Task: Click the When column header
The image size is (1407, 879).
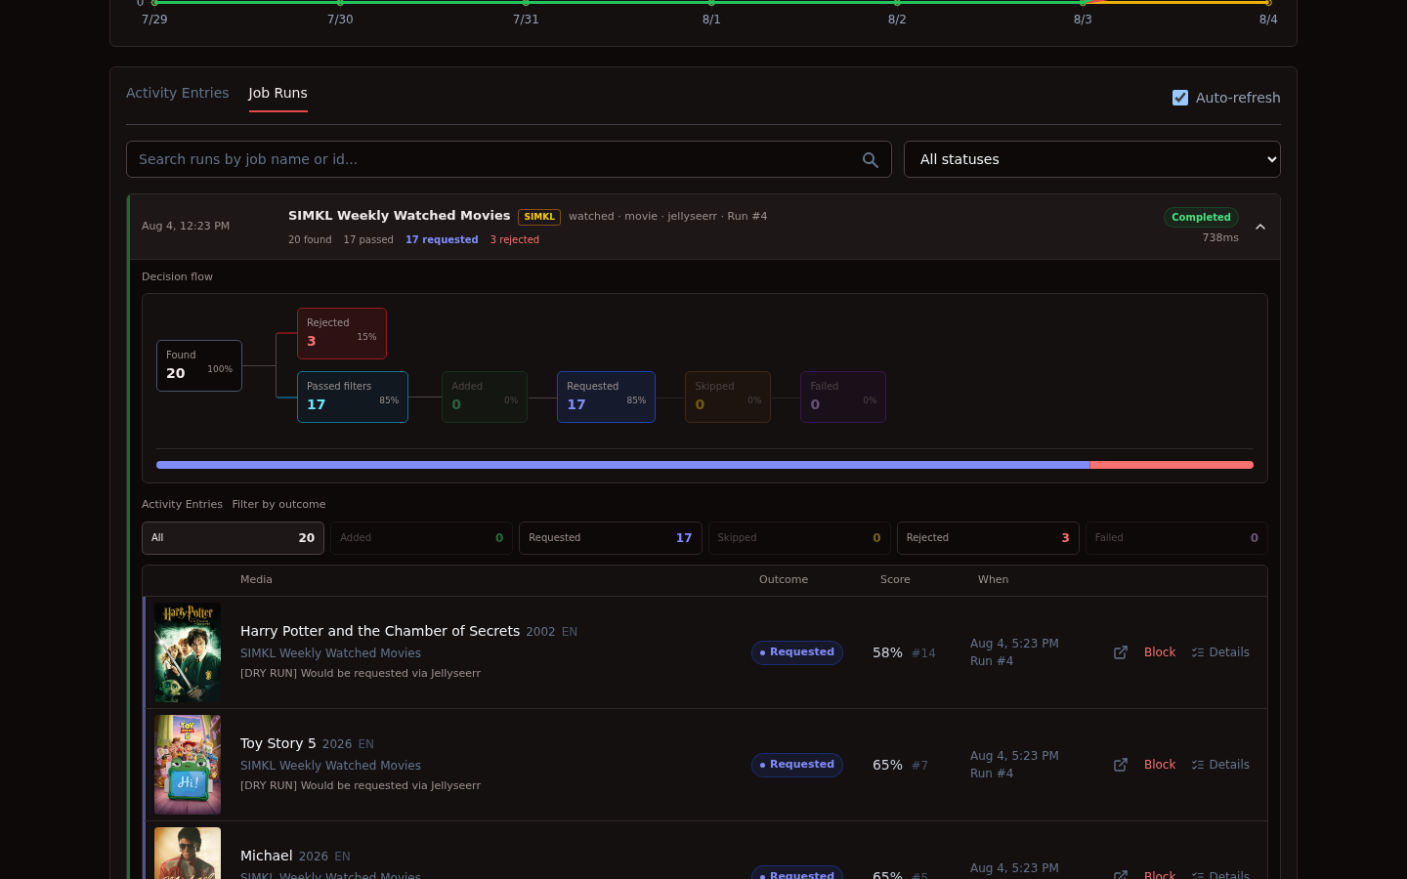Action: click(993, 579)
